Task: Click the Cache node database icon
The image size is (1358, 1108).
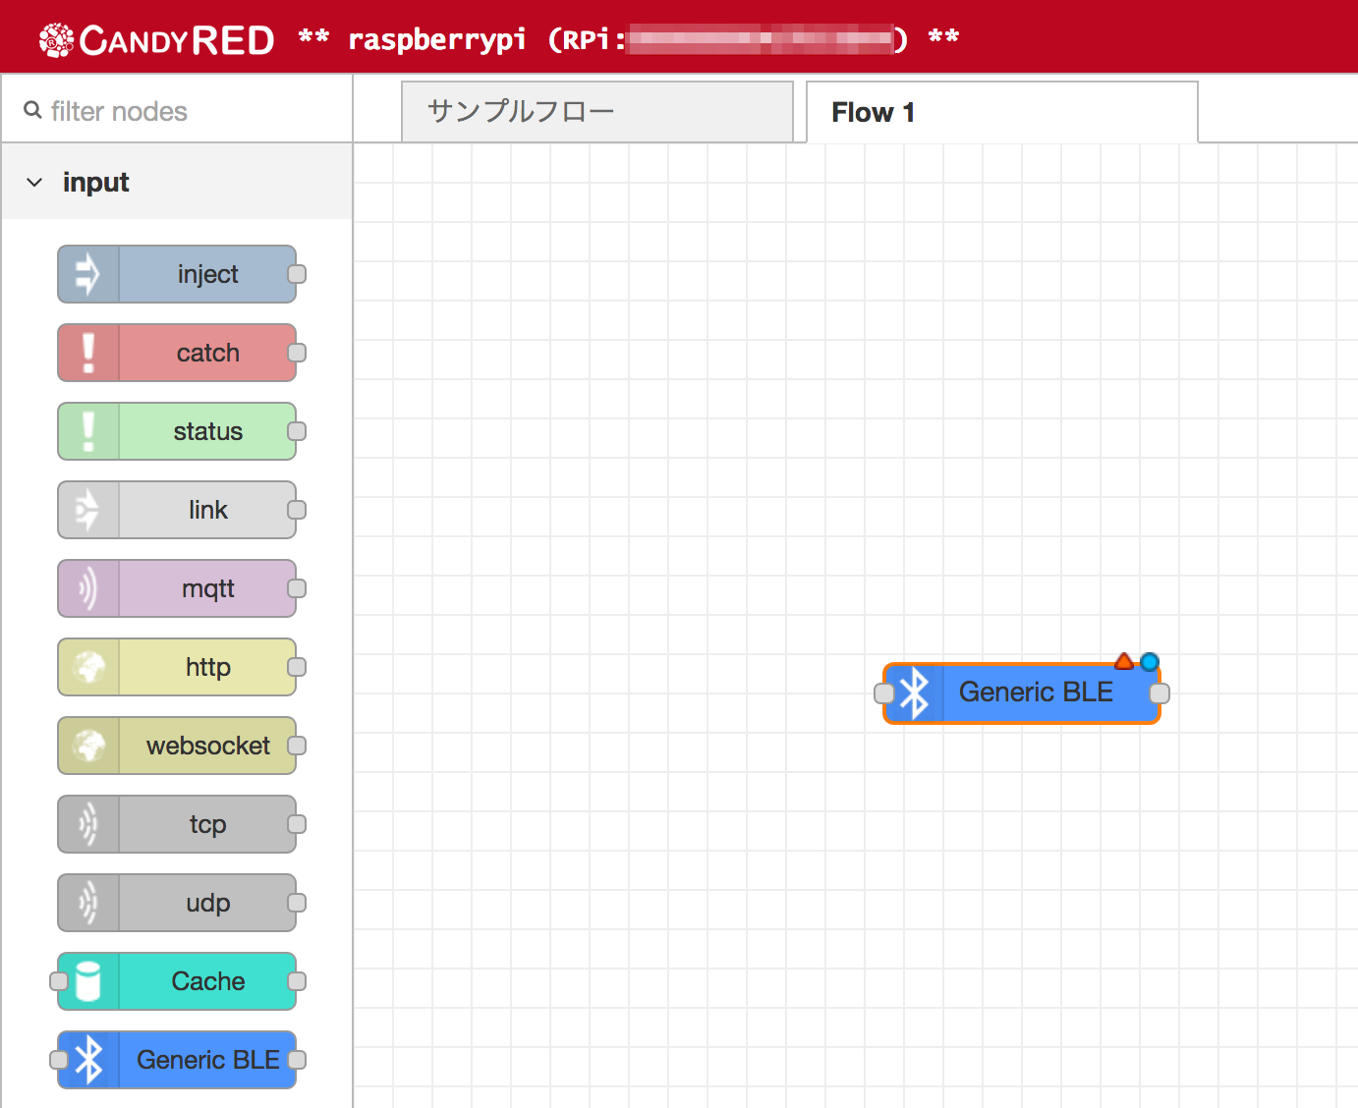Action: click(88, 981)
